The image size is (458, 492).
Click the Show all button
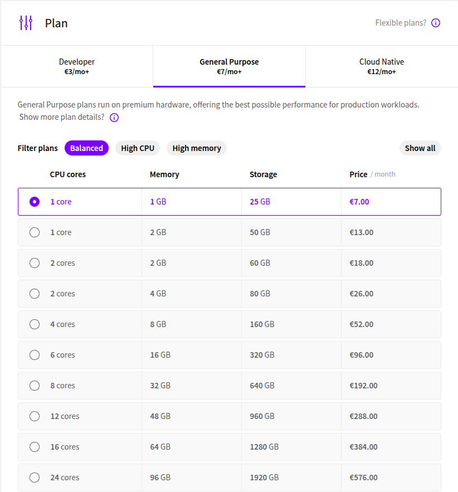pyautogui.click(x=420, y=148)
